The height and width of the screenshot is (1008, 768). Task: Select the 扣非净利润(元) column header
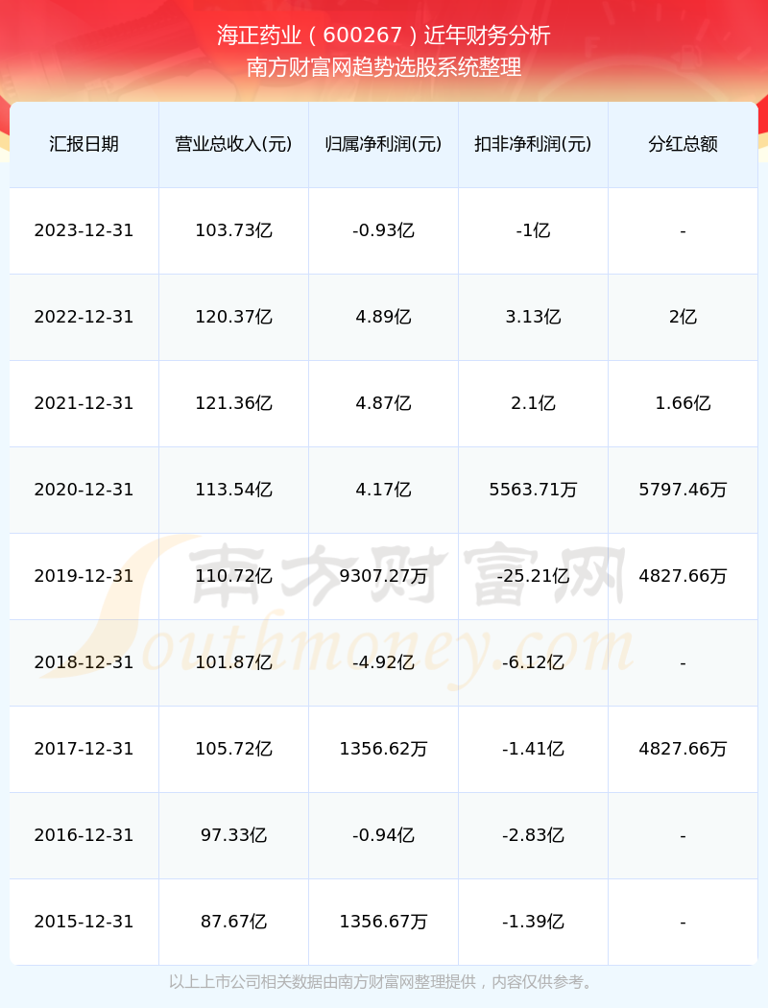[x=534, y=144]
